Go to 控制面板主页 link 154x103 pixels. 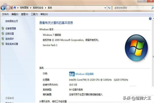[x=12, y=21]
